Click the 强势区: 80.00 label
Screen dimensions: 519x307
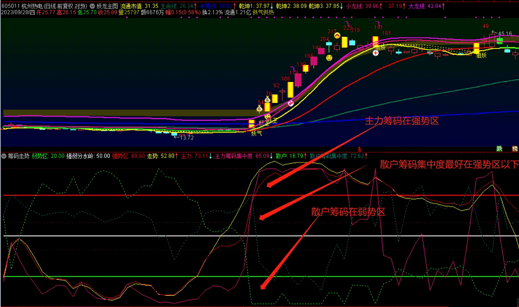[x=129, y=156]
